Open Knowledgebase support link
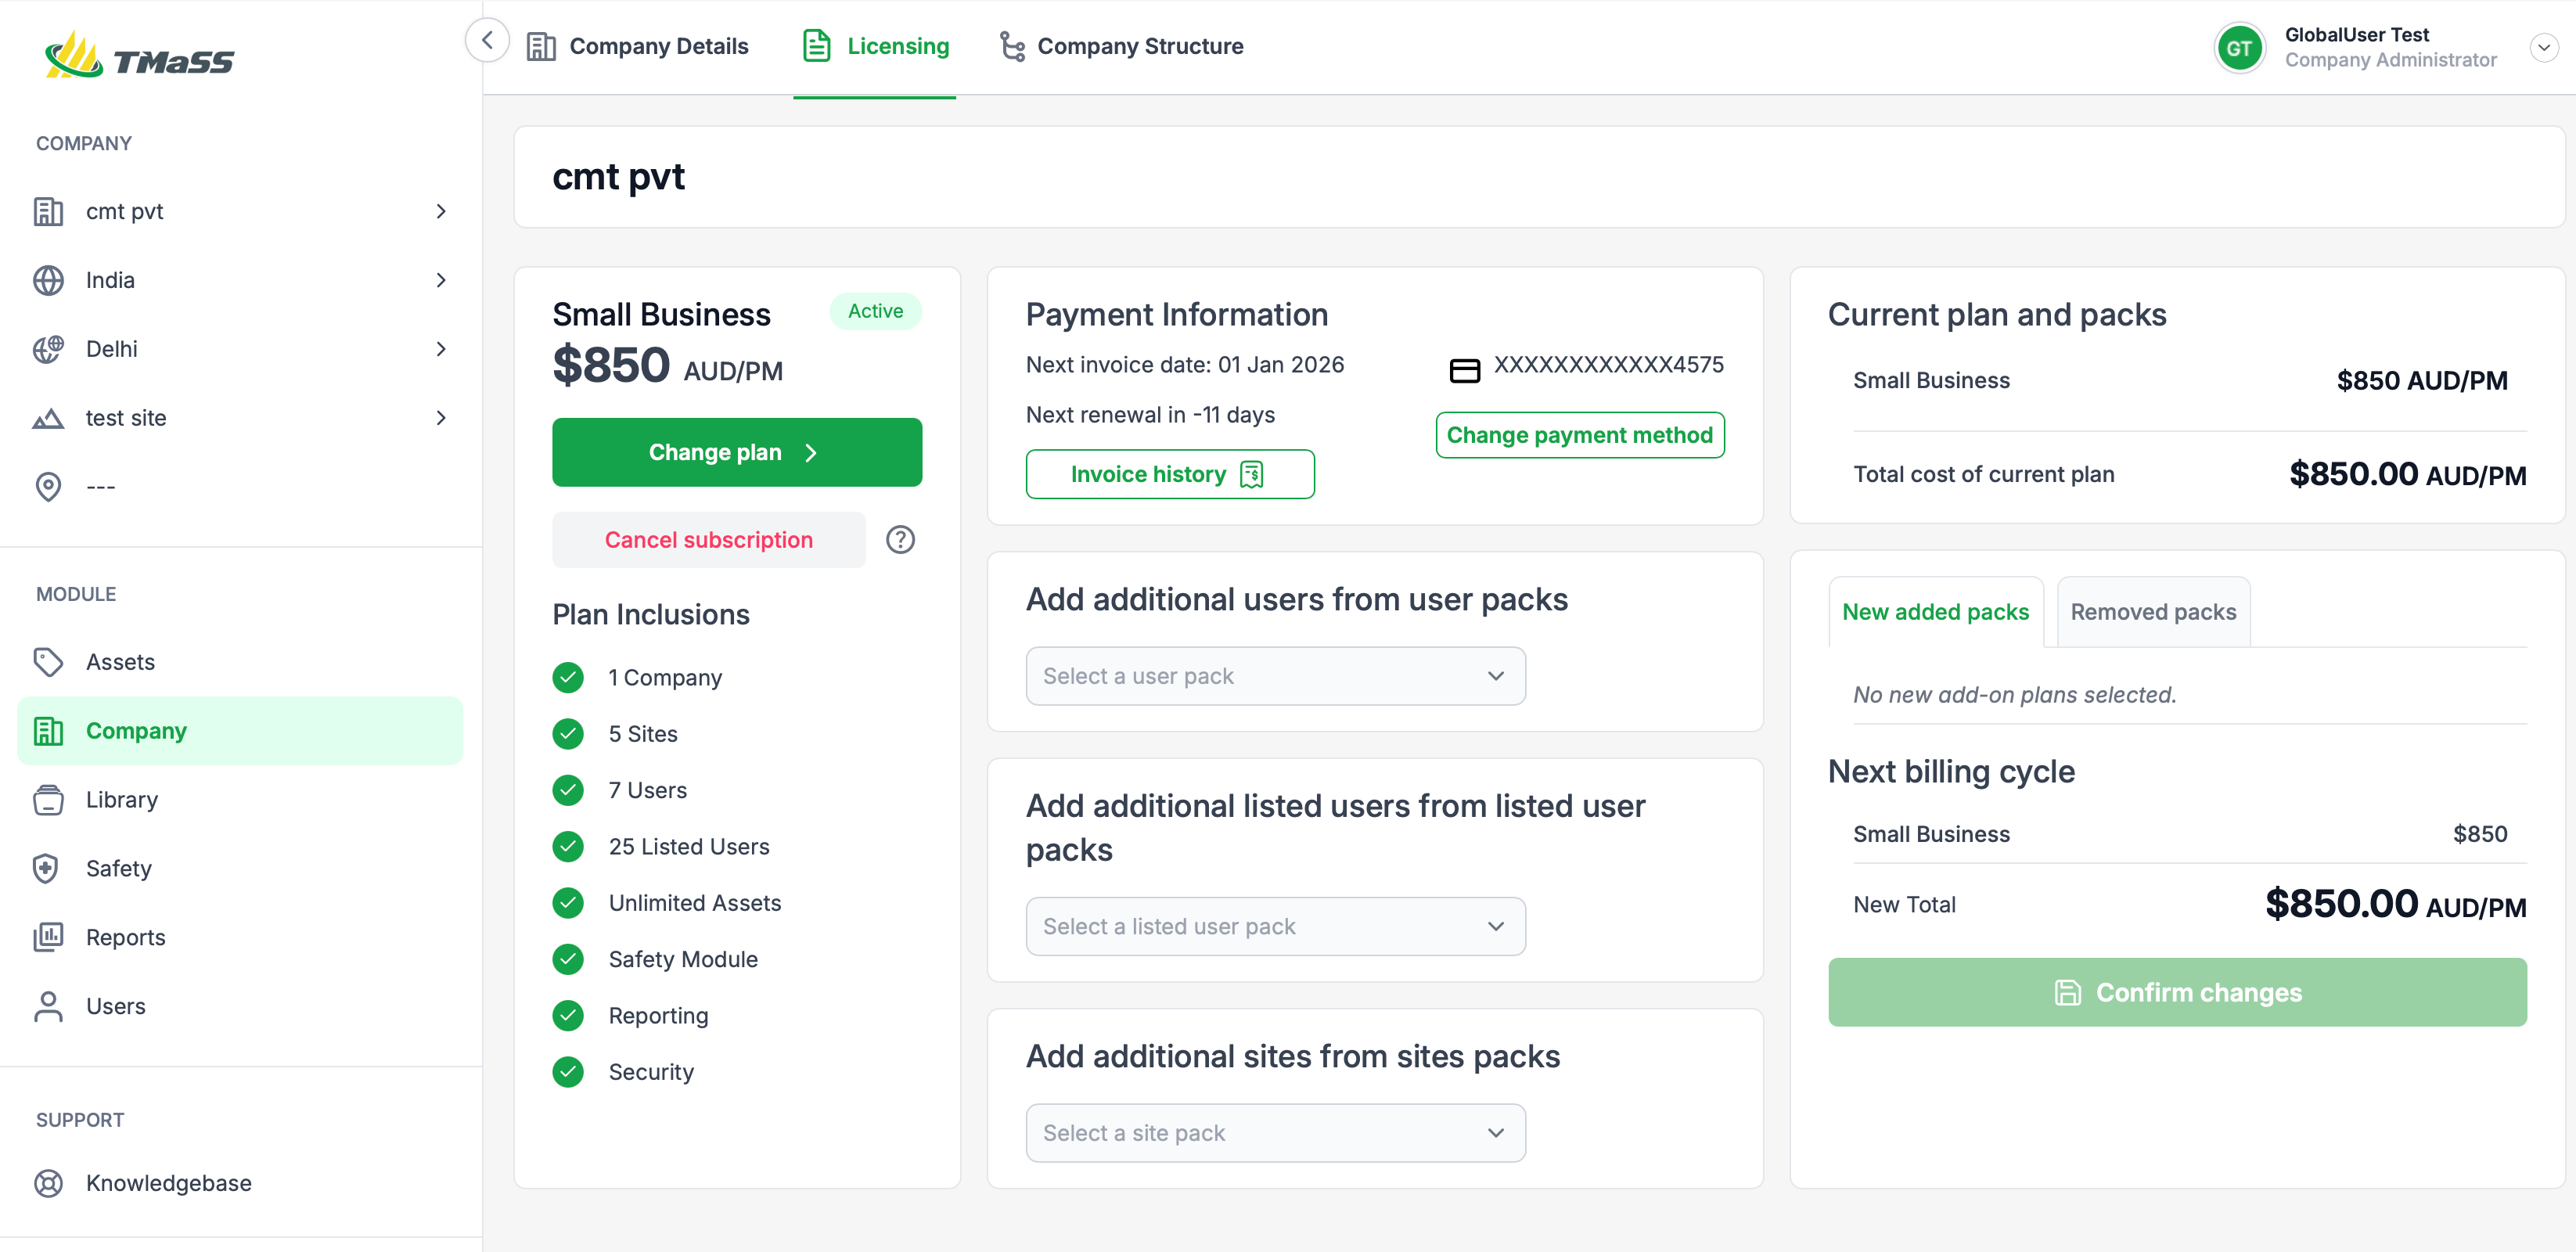 (168, 1183)
